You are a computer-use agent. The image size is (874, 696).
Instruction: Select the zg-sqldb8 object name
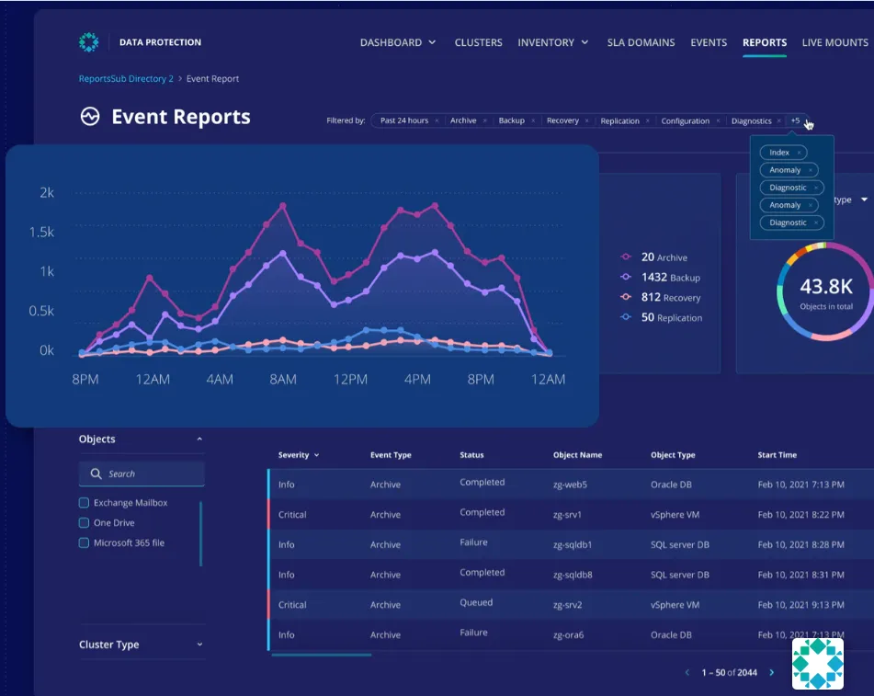573,575
